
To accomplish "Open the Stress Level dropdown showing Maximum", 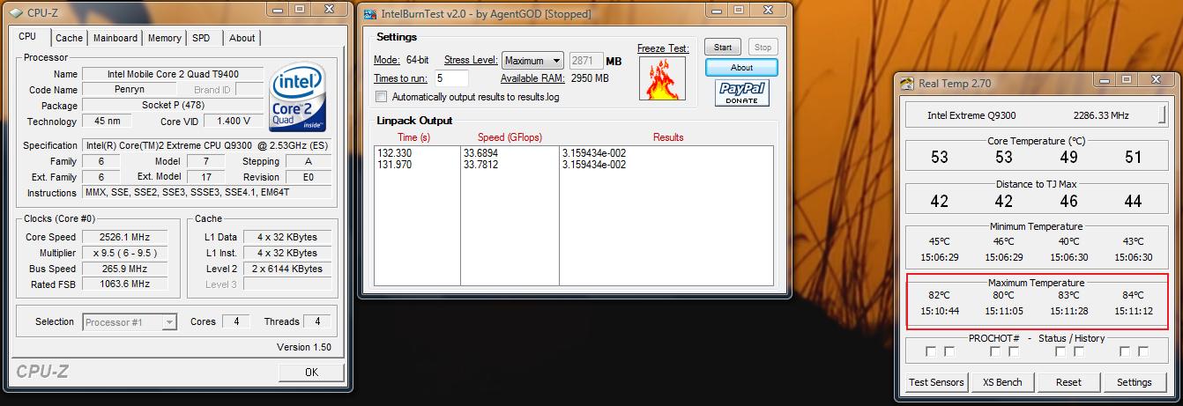I will (532, 61).
